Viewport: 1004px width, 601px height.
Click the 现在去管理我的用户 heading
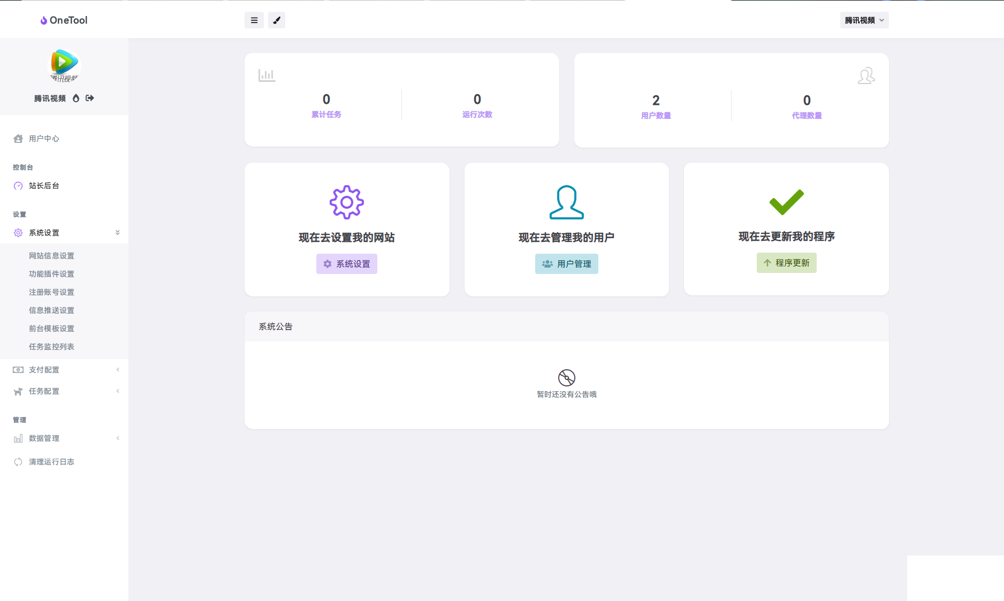pyautogui.click(x=567, y=238)
